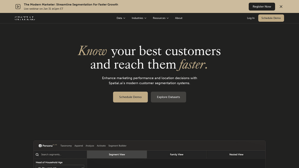This screenshot has height=168, width=299.
Task: Click the Register Now button
Action: pyautogui.click(x=262, y=7)
